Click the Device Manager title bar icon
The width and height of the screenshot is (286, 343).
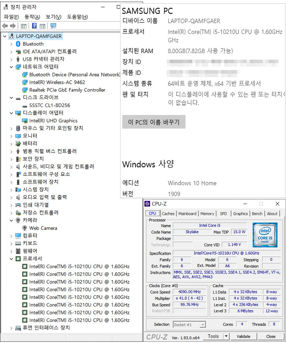(6, 7)
